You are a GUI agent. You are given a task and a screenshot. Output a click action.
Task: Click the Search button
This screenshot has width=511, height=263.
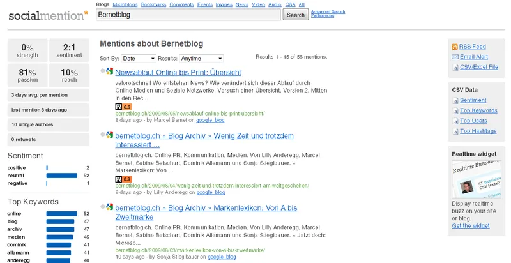[296, 15]
